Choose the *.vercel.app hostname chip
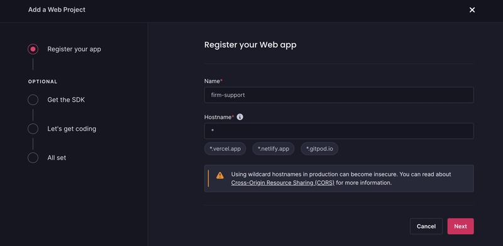 tap(225, 148)
